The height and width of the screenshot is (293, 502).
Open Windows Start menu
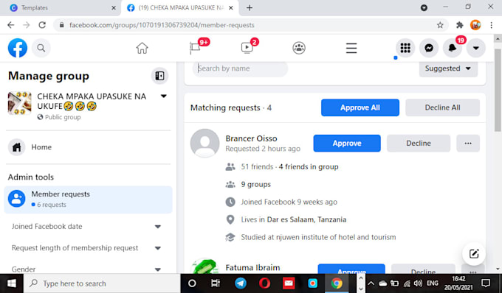point(12,283)
